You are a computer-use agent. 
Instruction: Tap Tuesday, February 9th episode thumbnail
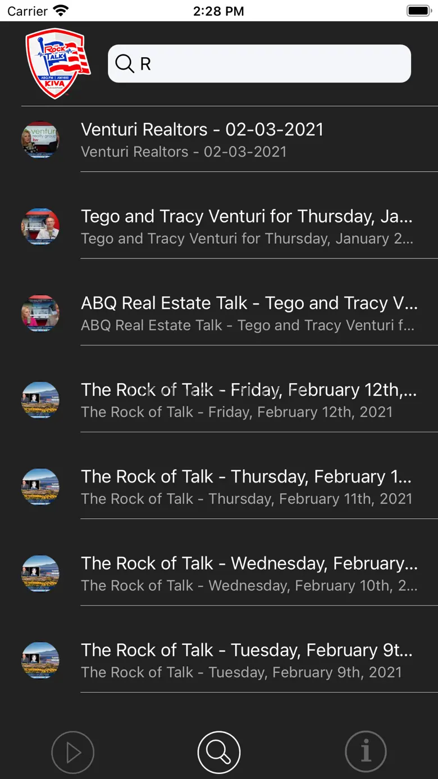coord(40,660)
